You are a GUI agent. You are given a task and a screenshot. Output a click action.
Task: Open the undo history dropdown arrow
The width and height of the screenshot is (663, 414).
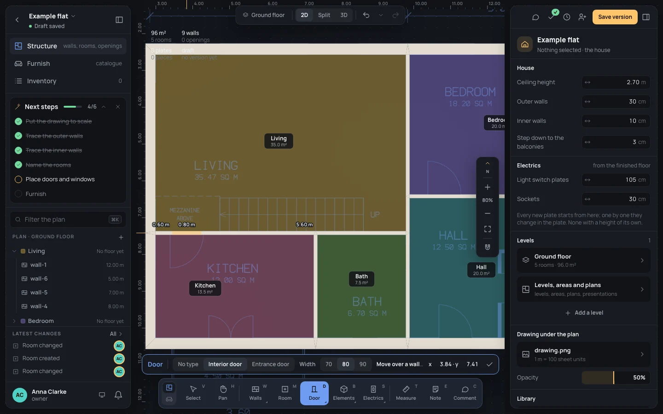click(381, 15)
